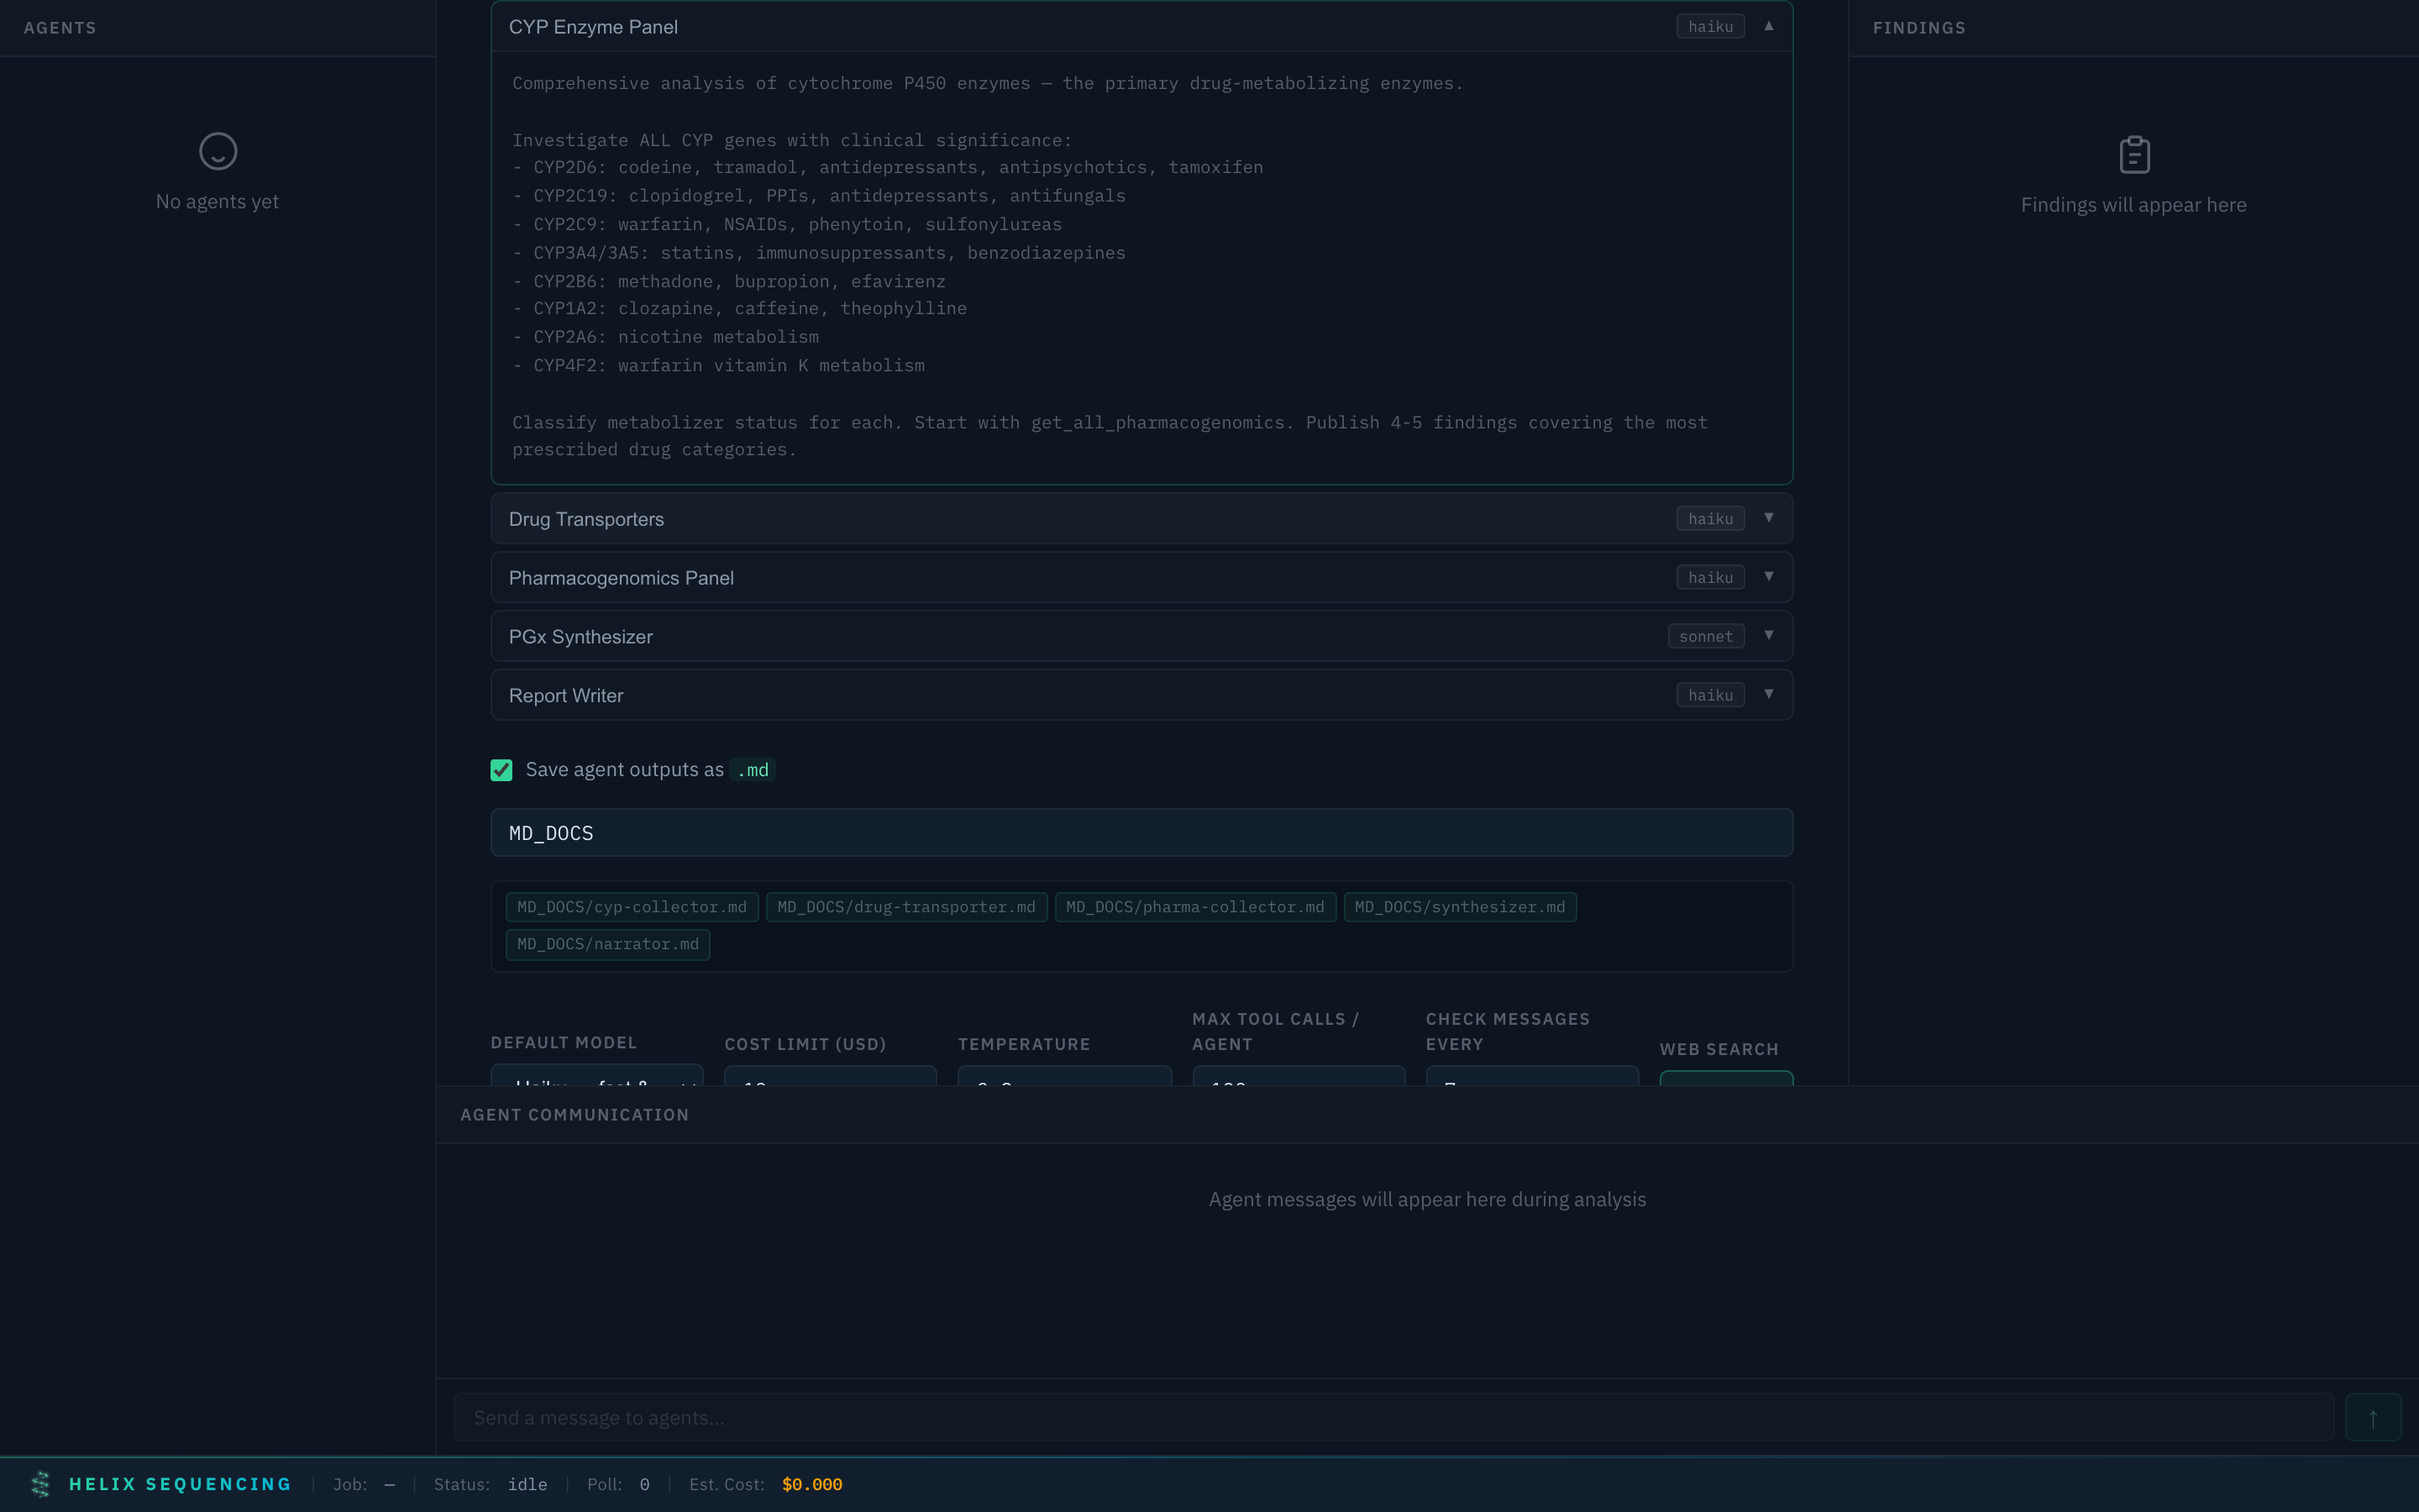Click haiku badge on Report Writer
2419x1512 pixels.
tap(1709, 695)
